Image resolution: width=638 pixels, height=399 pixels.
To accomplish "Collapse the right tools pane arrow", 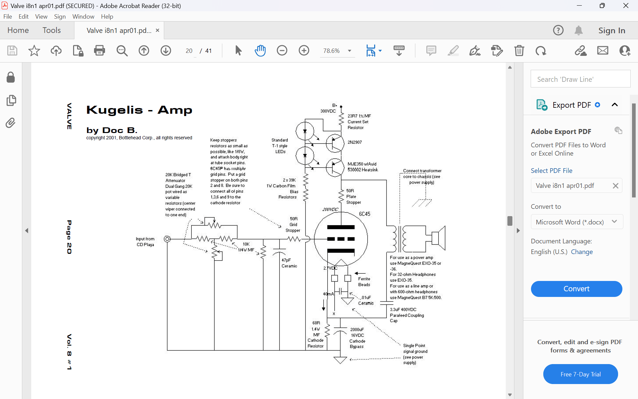I will 518,230.
